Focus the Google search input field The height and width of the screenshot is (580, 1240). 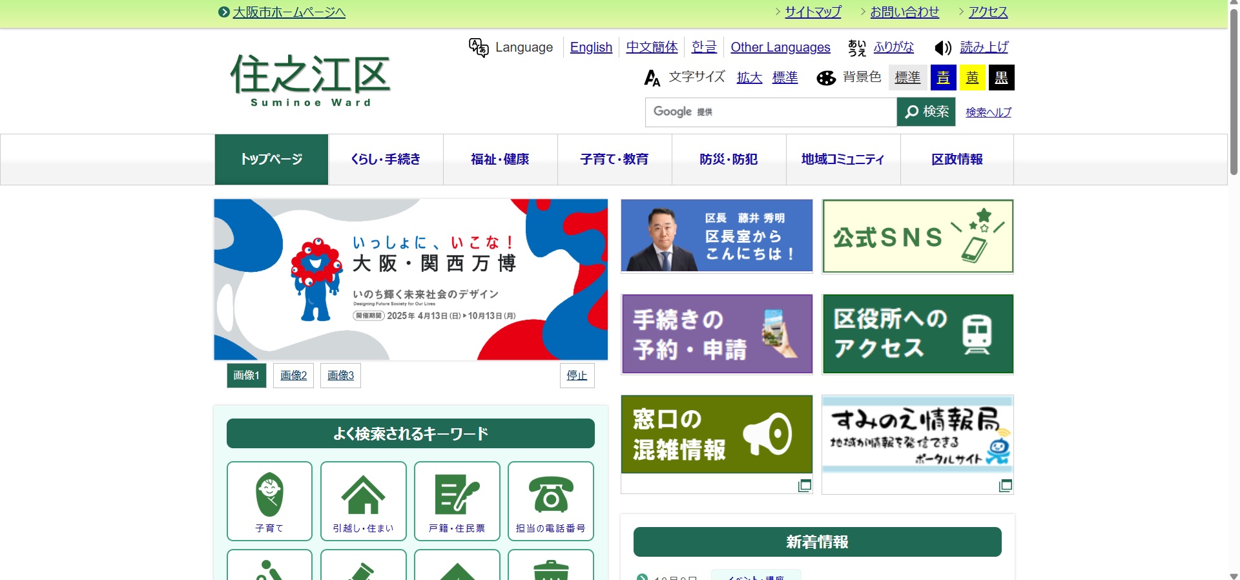coord(771,112)
